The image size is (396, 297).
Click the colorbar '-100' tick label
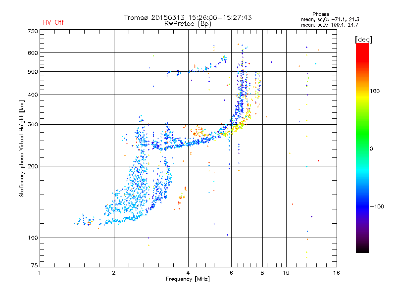pyautogui.click(x=377, y=206)
